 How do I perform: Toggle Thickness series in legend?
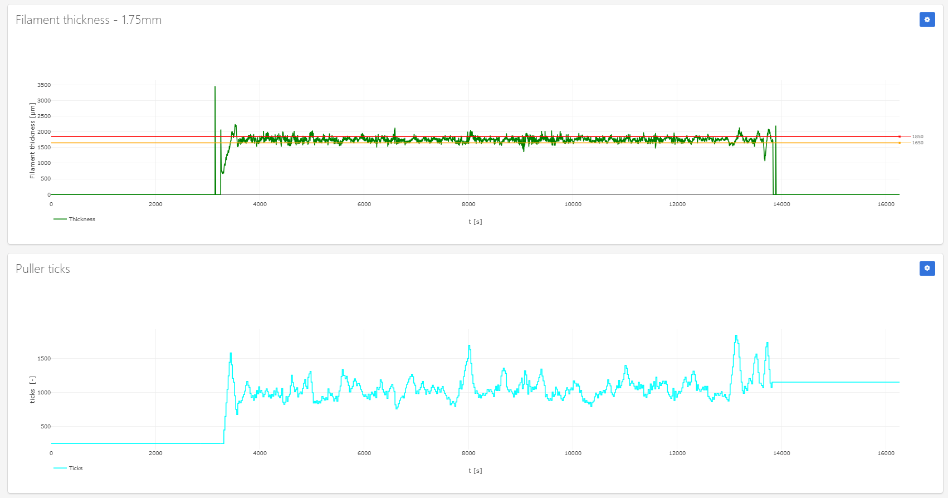tap(75, 219)
